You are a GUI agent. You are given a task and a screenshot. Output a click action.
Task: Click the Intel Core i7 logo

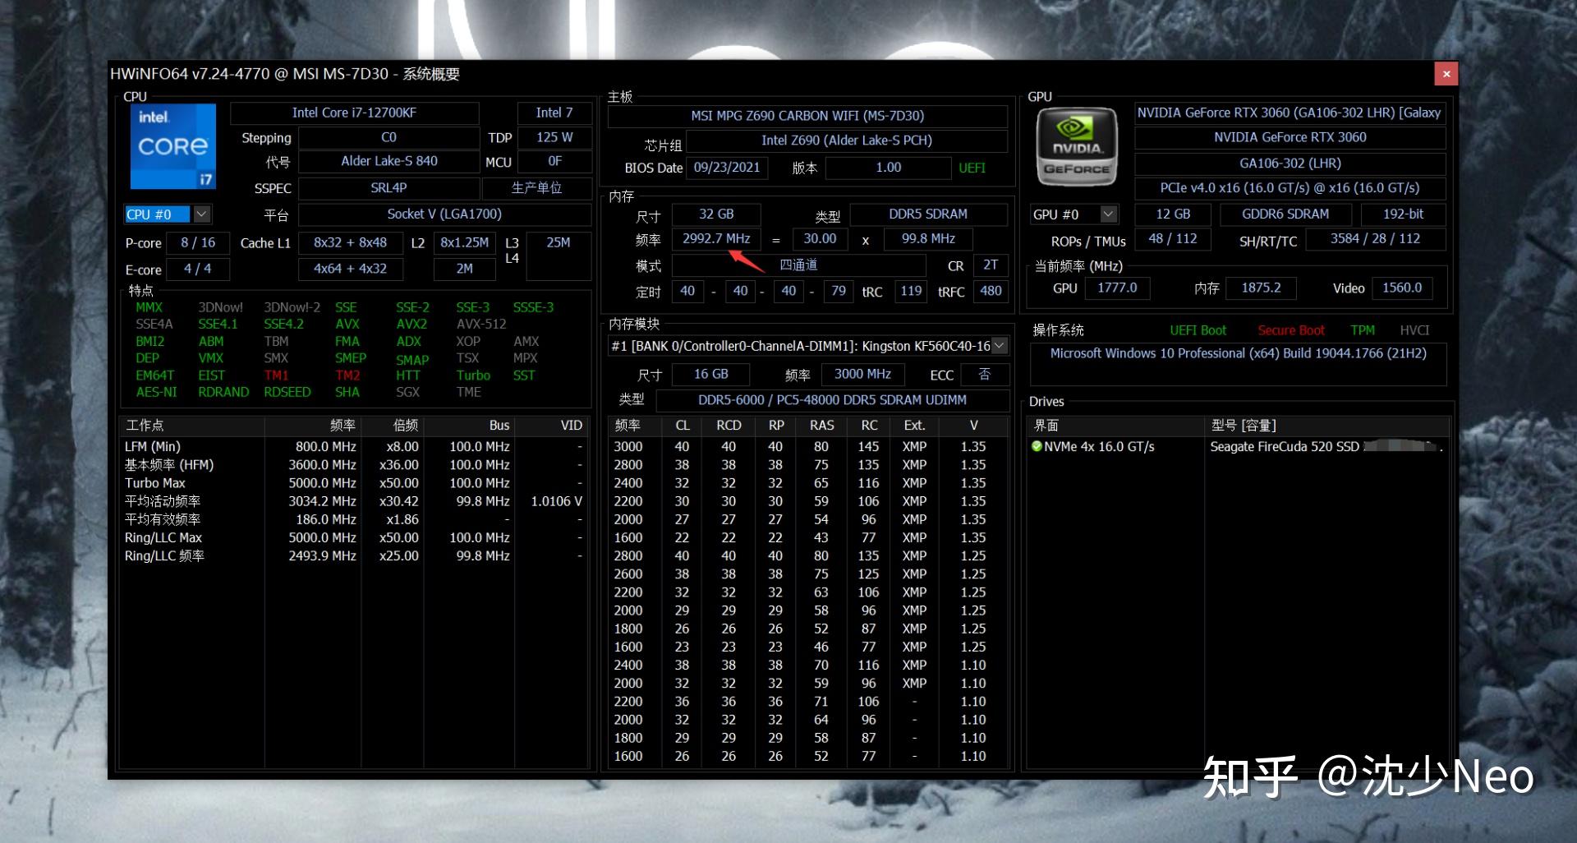click(x=172, y=146)
